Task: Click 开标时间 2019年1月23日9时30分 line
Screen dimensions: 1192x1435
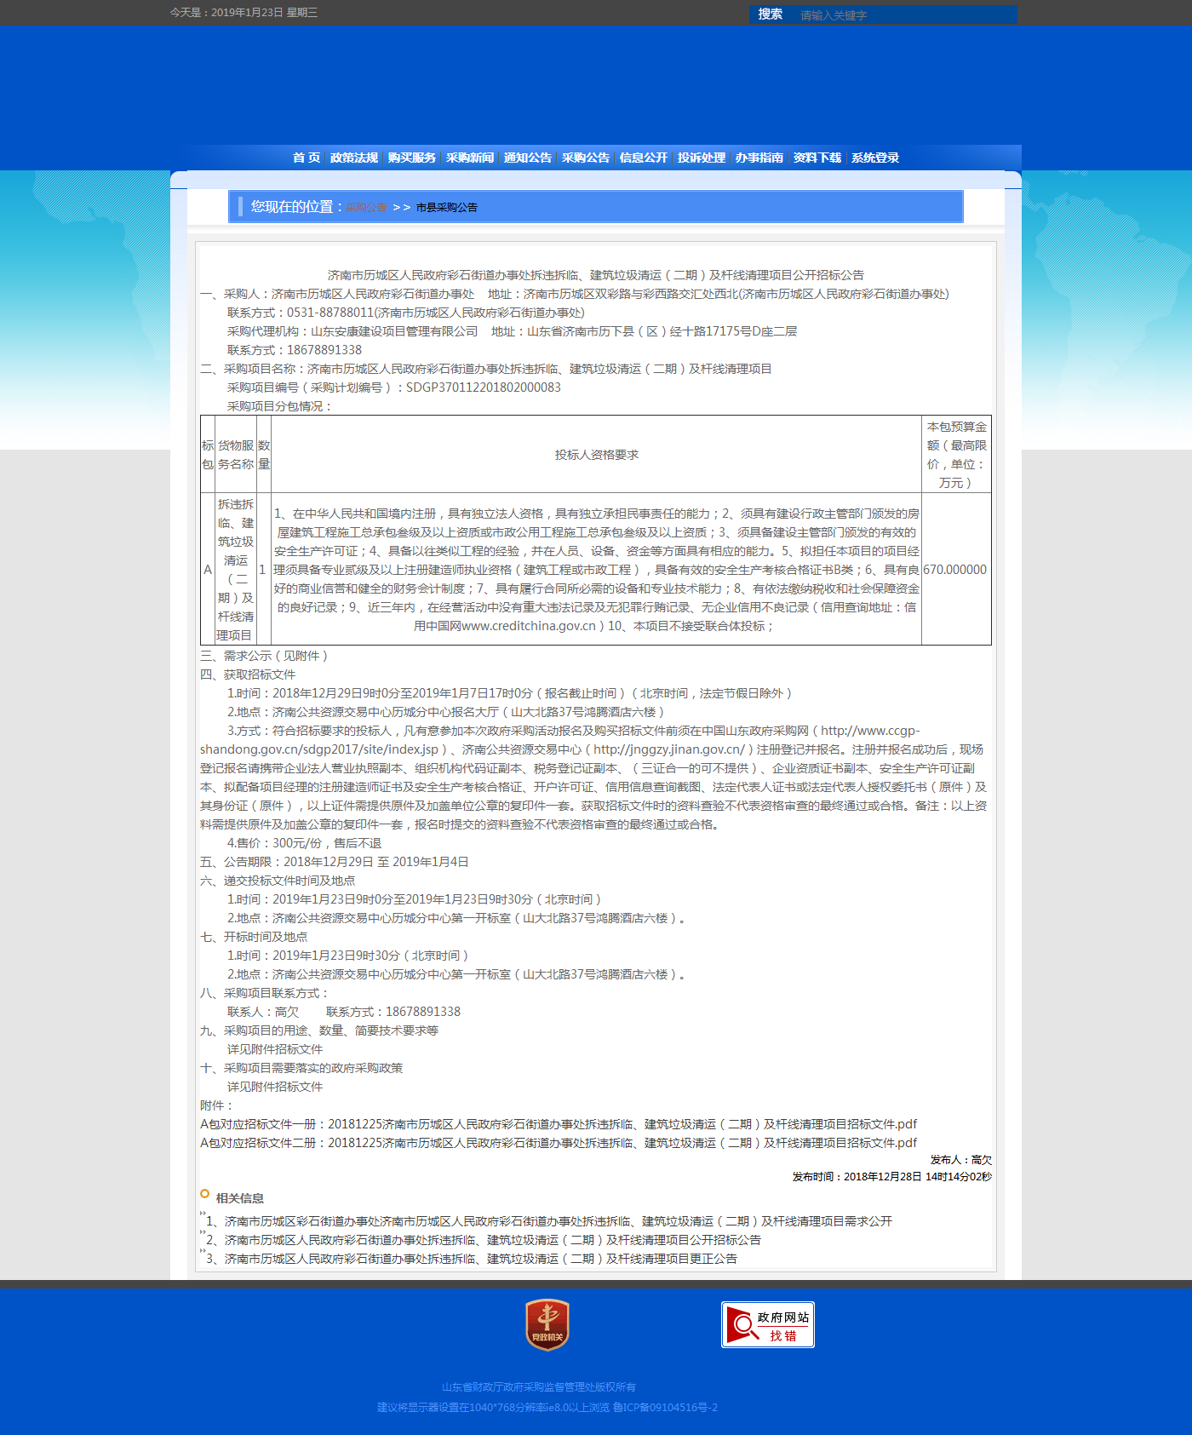Action: 348,956
